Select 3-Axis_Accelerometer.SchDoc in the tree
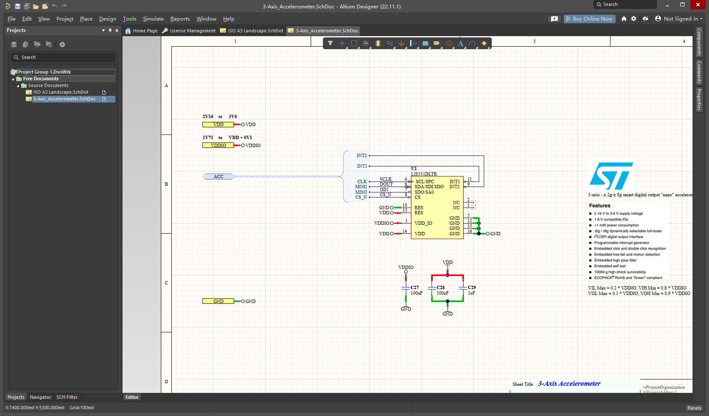The image size is (709, 416). [64, 99]
